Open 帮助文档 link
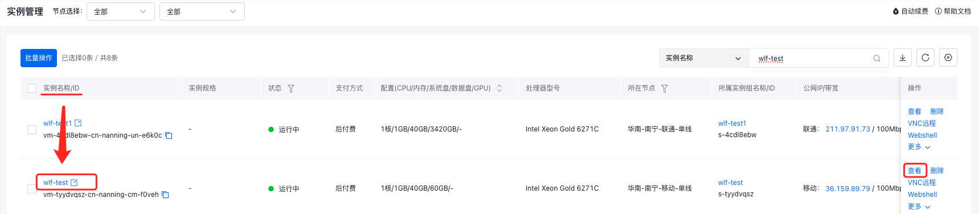 point(953,11)
